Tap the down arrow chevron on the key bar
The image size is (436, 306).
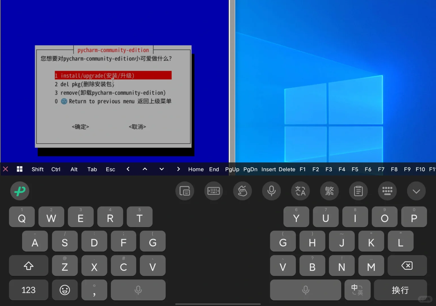(x=161, y=169)
